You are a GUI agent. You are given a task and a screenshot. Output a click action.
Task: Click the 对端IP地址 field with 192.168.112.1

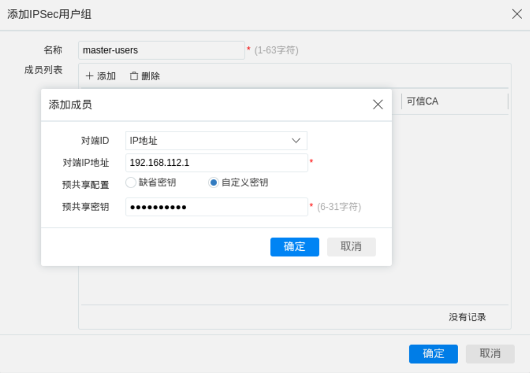(x=216, y=163)
